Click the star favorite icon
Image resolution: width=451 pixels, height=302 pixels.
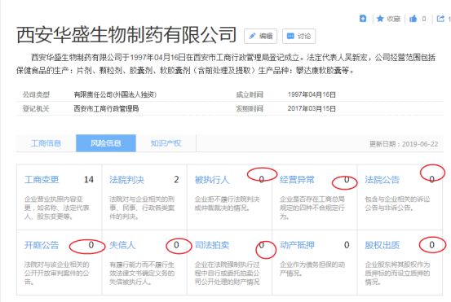[380, 19]
